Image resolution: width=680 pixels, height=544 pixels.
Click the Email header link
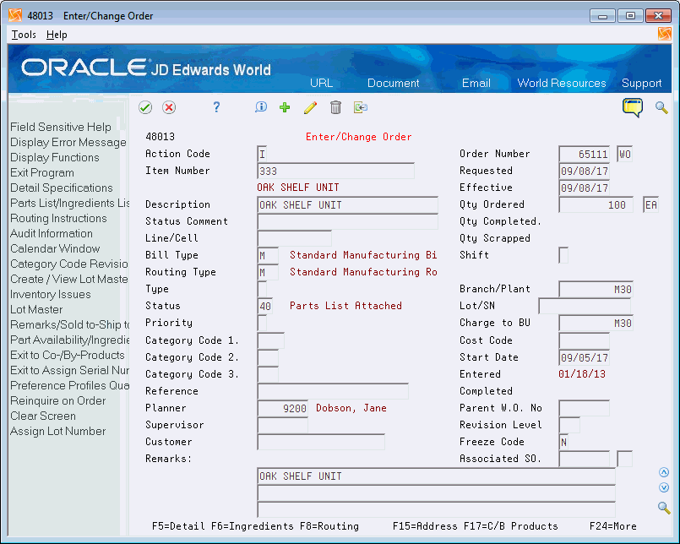(476, 84)
